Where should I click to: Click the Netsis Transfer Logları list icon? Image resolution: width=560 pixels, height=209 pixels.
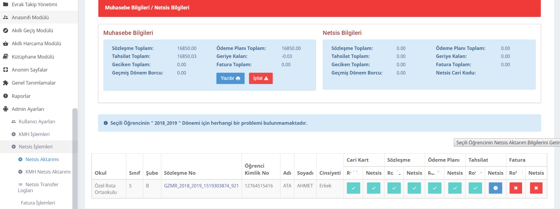tap(20, 184)
